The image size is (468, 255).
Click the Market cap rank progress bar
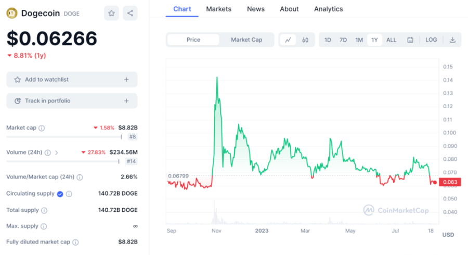tap(64, 137)
